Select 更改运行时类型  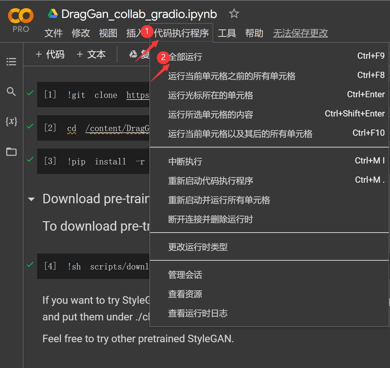[269, 247]
